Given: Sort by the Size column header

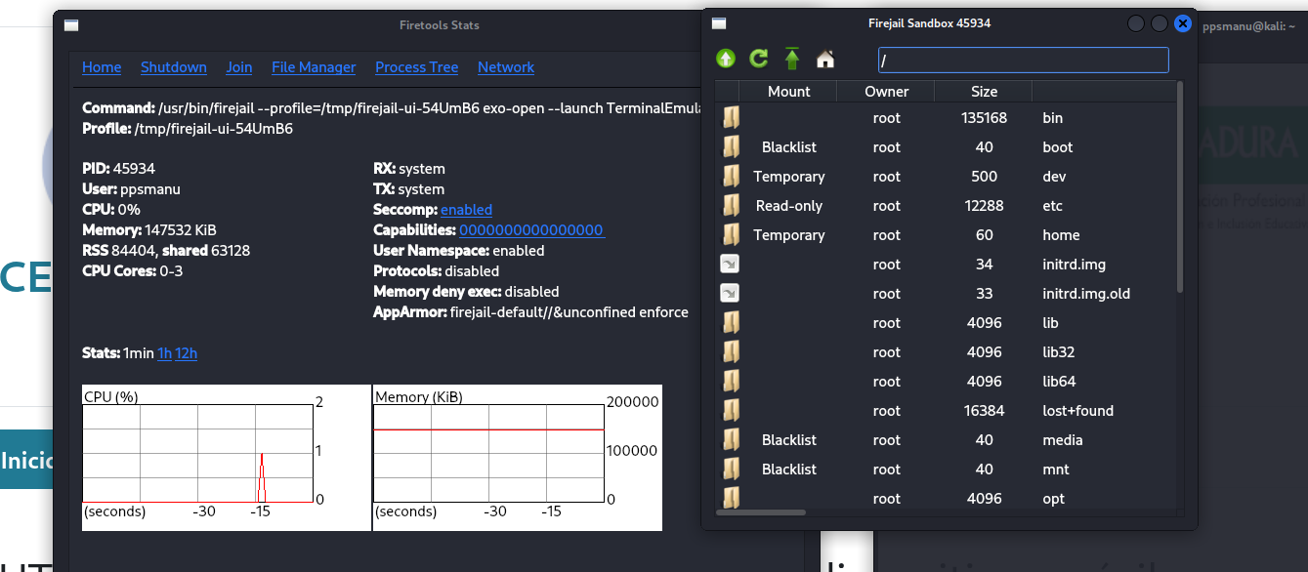Looking at the screenshot, I should 984,92.
